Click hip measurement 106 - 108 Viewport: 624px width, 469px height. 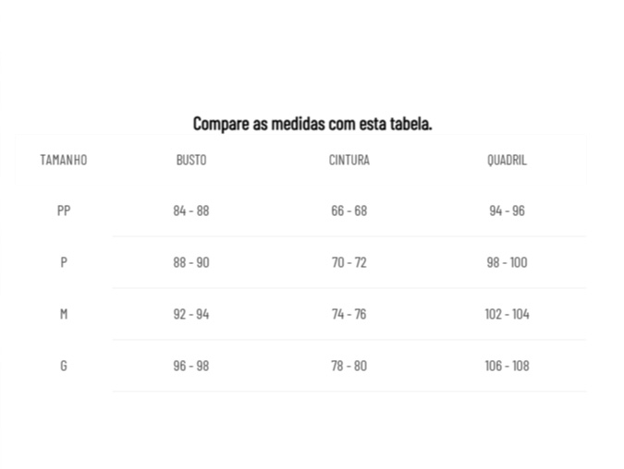click(x=507, y=366)
